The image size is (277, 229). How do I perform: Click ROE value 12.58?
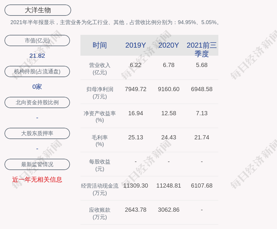[169, 113]
